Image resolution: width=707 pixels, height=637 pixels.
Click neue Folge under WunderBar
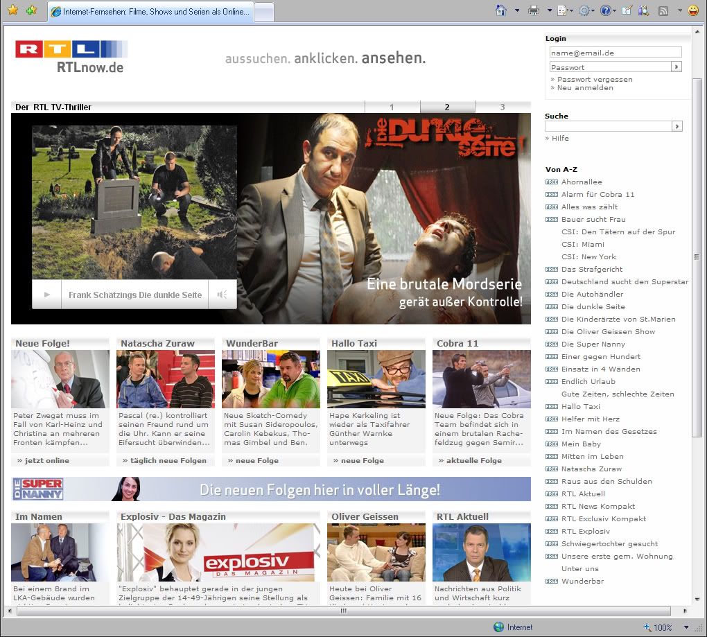[257, 461]
